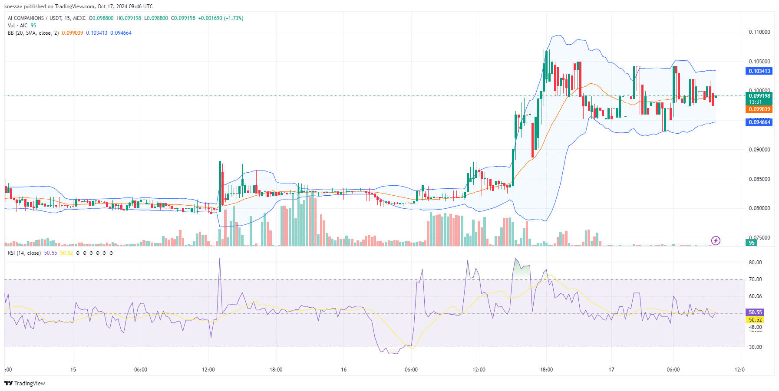Viewport: 779px width, 391px height.
Task: Click the 0.085000 price axis label
Action: pos(759,179)
